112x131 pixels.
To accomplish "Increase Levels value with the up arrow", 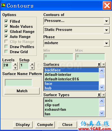I will pyautogui.click(x=15, y=64).
